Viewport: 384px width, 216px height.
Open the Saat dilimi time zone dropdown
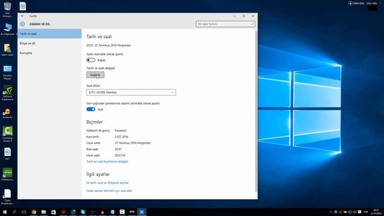click(131, 92)
